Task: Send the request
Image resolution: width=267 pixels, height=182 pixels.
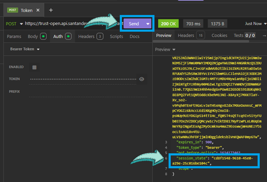Action: pos(134,24)
